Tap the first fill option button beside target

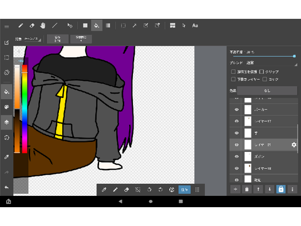click(58, 39)
